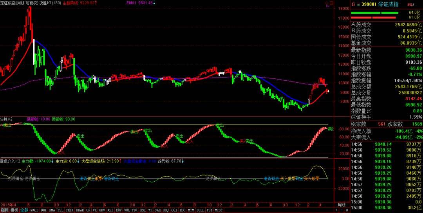Click the 决胜K2 sub-chart title

[x=7, y=119]
